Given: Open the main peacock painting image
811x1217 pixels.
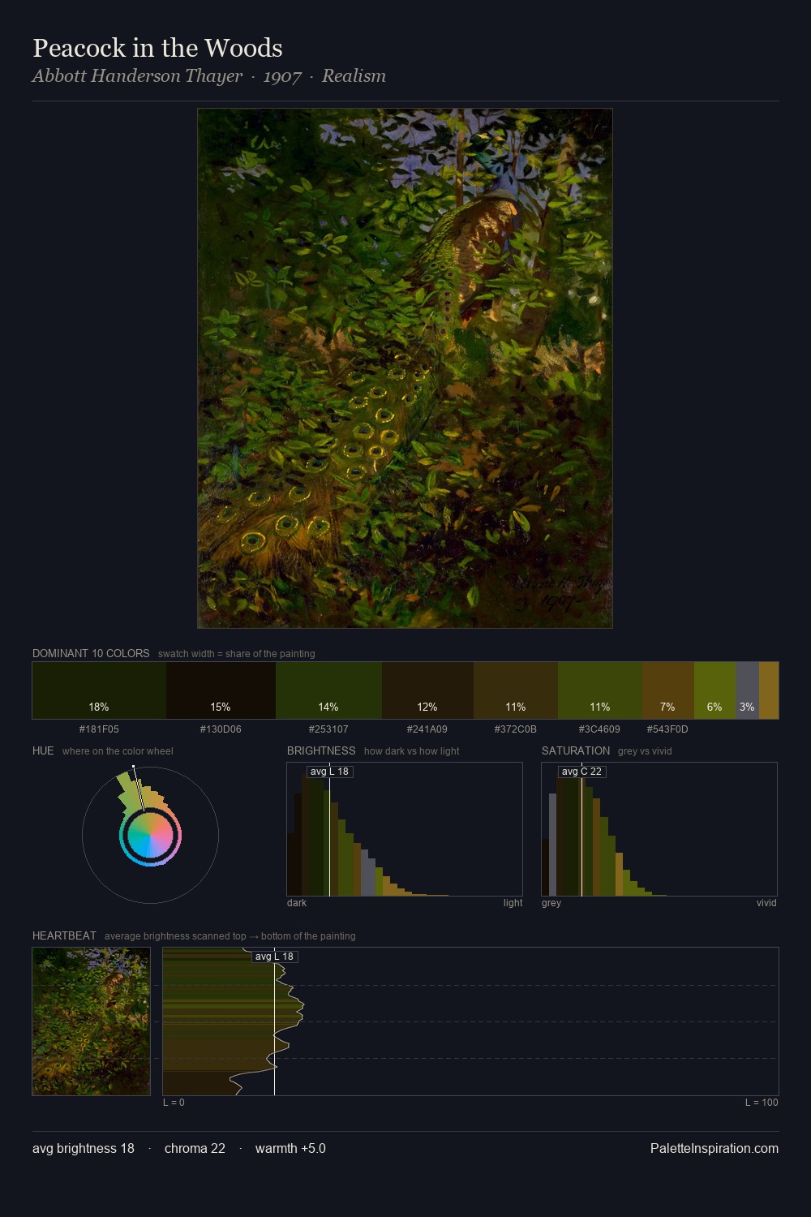Looking at the screenshot, I should coord(405,368).
